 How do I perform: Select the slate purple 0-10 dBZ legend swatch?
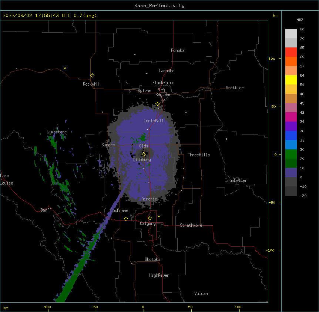tap(291, 173)
